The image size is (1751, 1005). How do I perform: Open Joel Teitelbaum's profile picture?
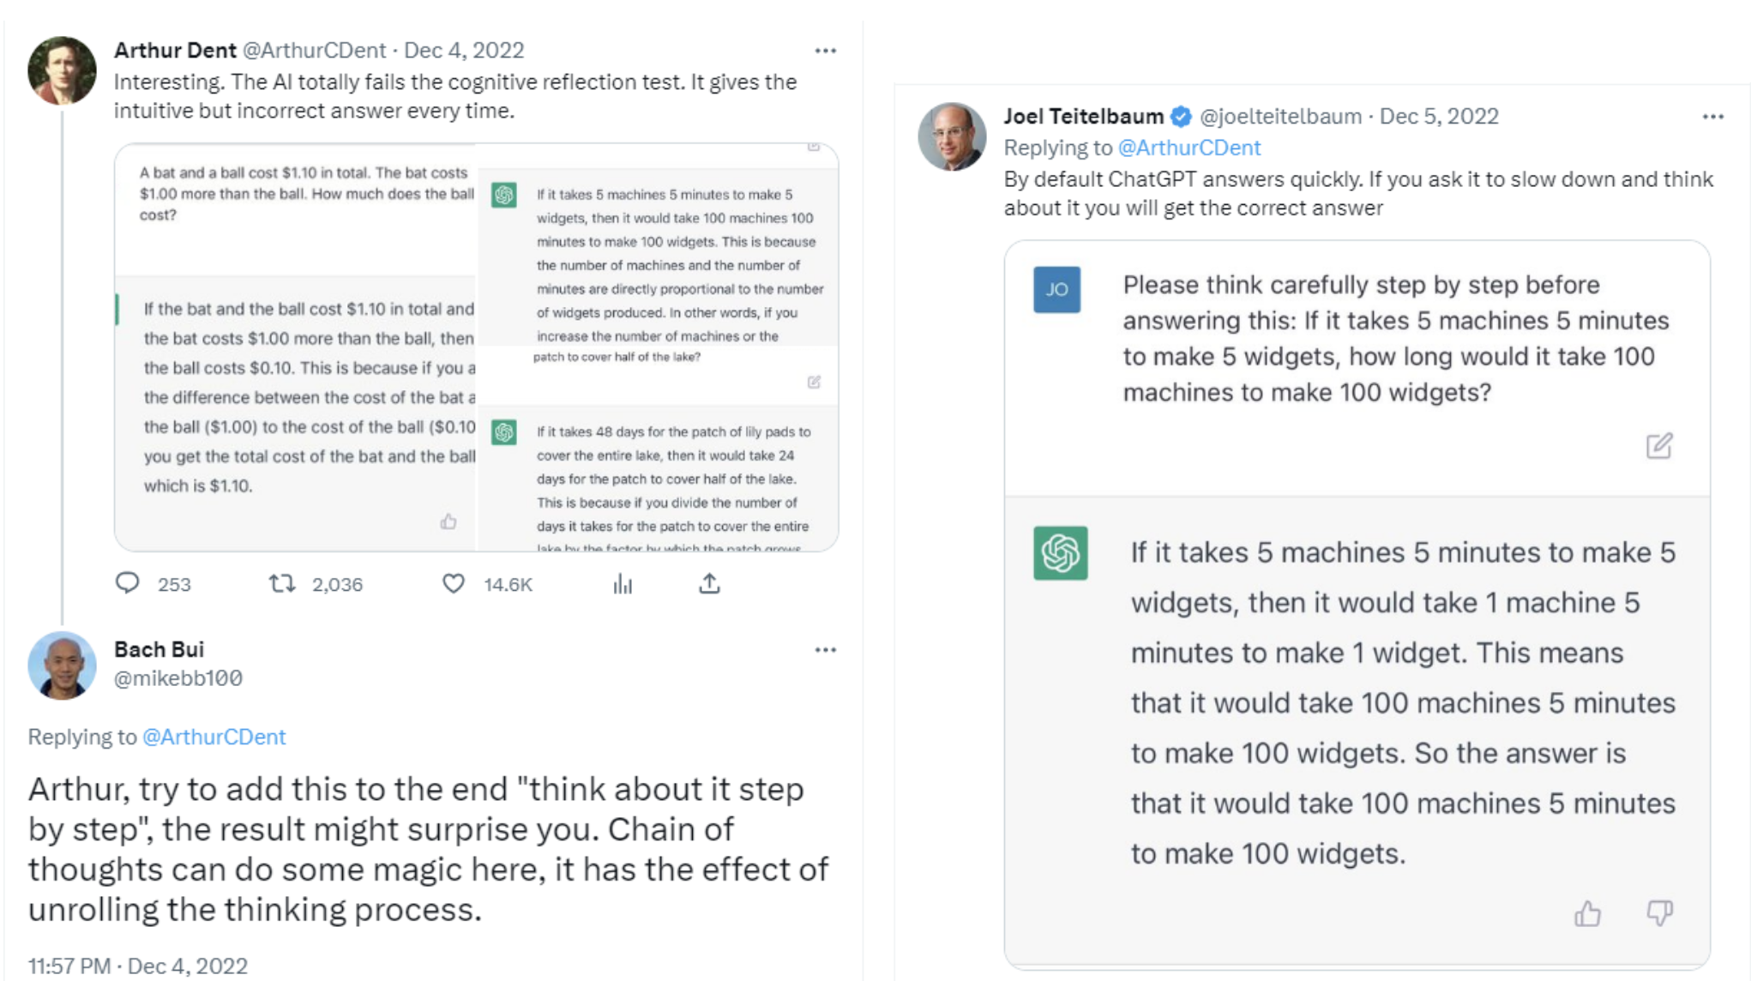tap(952, 136)
